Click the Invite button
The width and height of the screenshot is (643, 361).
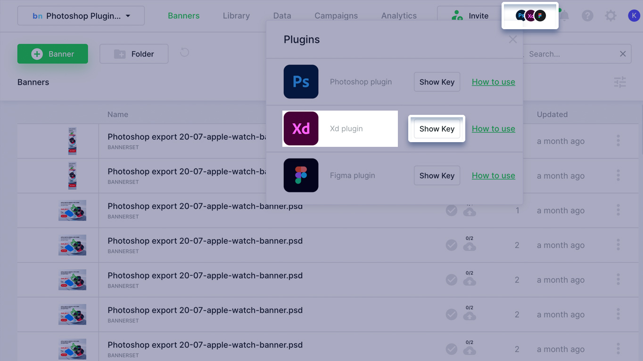(470, 16)
